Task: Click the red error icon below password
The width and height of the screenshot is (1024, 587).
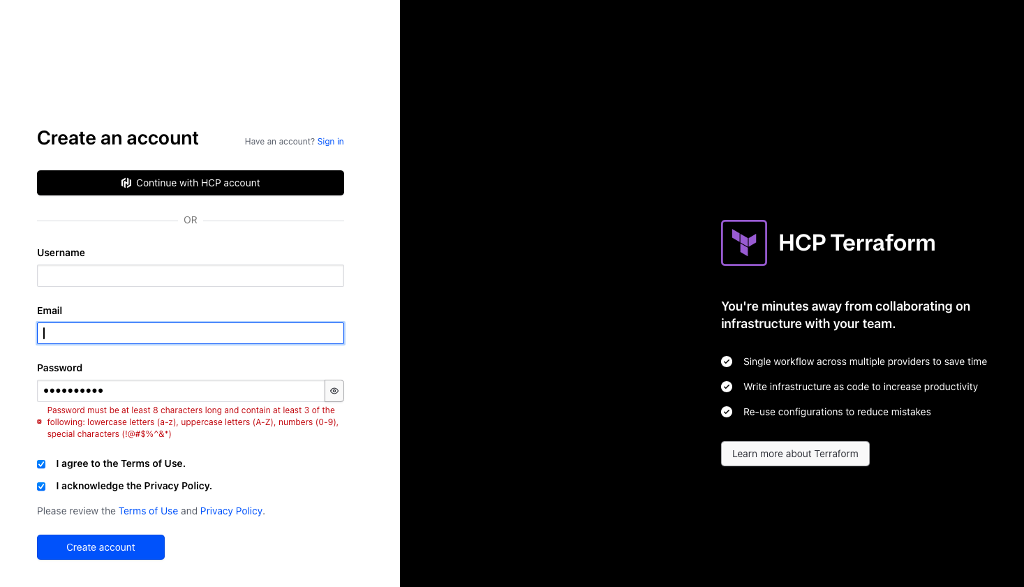Action: click(40, 422)
